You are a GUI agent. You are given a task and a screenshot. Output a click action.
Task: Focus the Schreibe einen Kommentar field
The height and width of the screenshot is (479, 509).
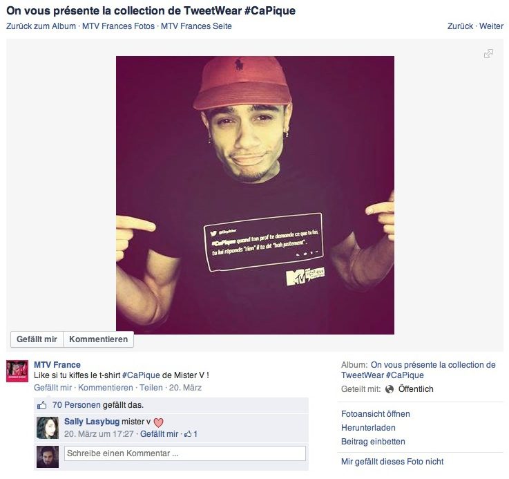(185, 453)
